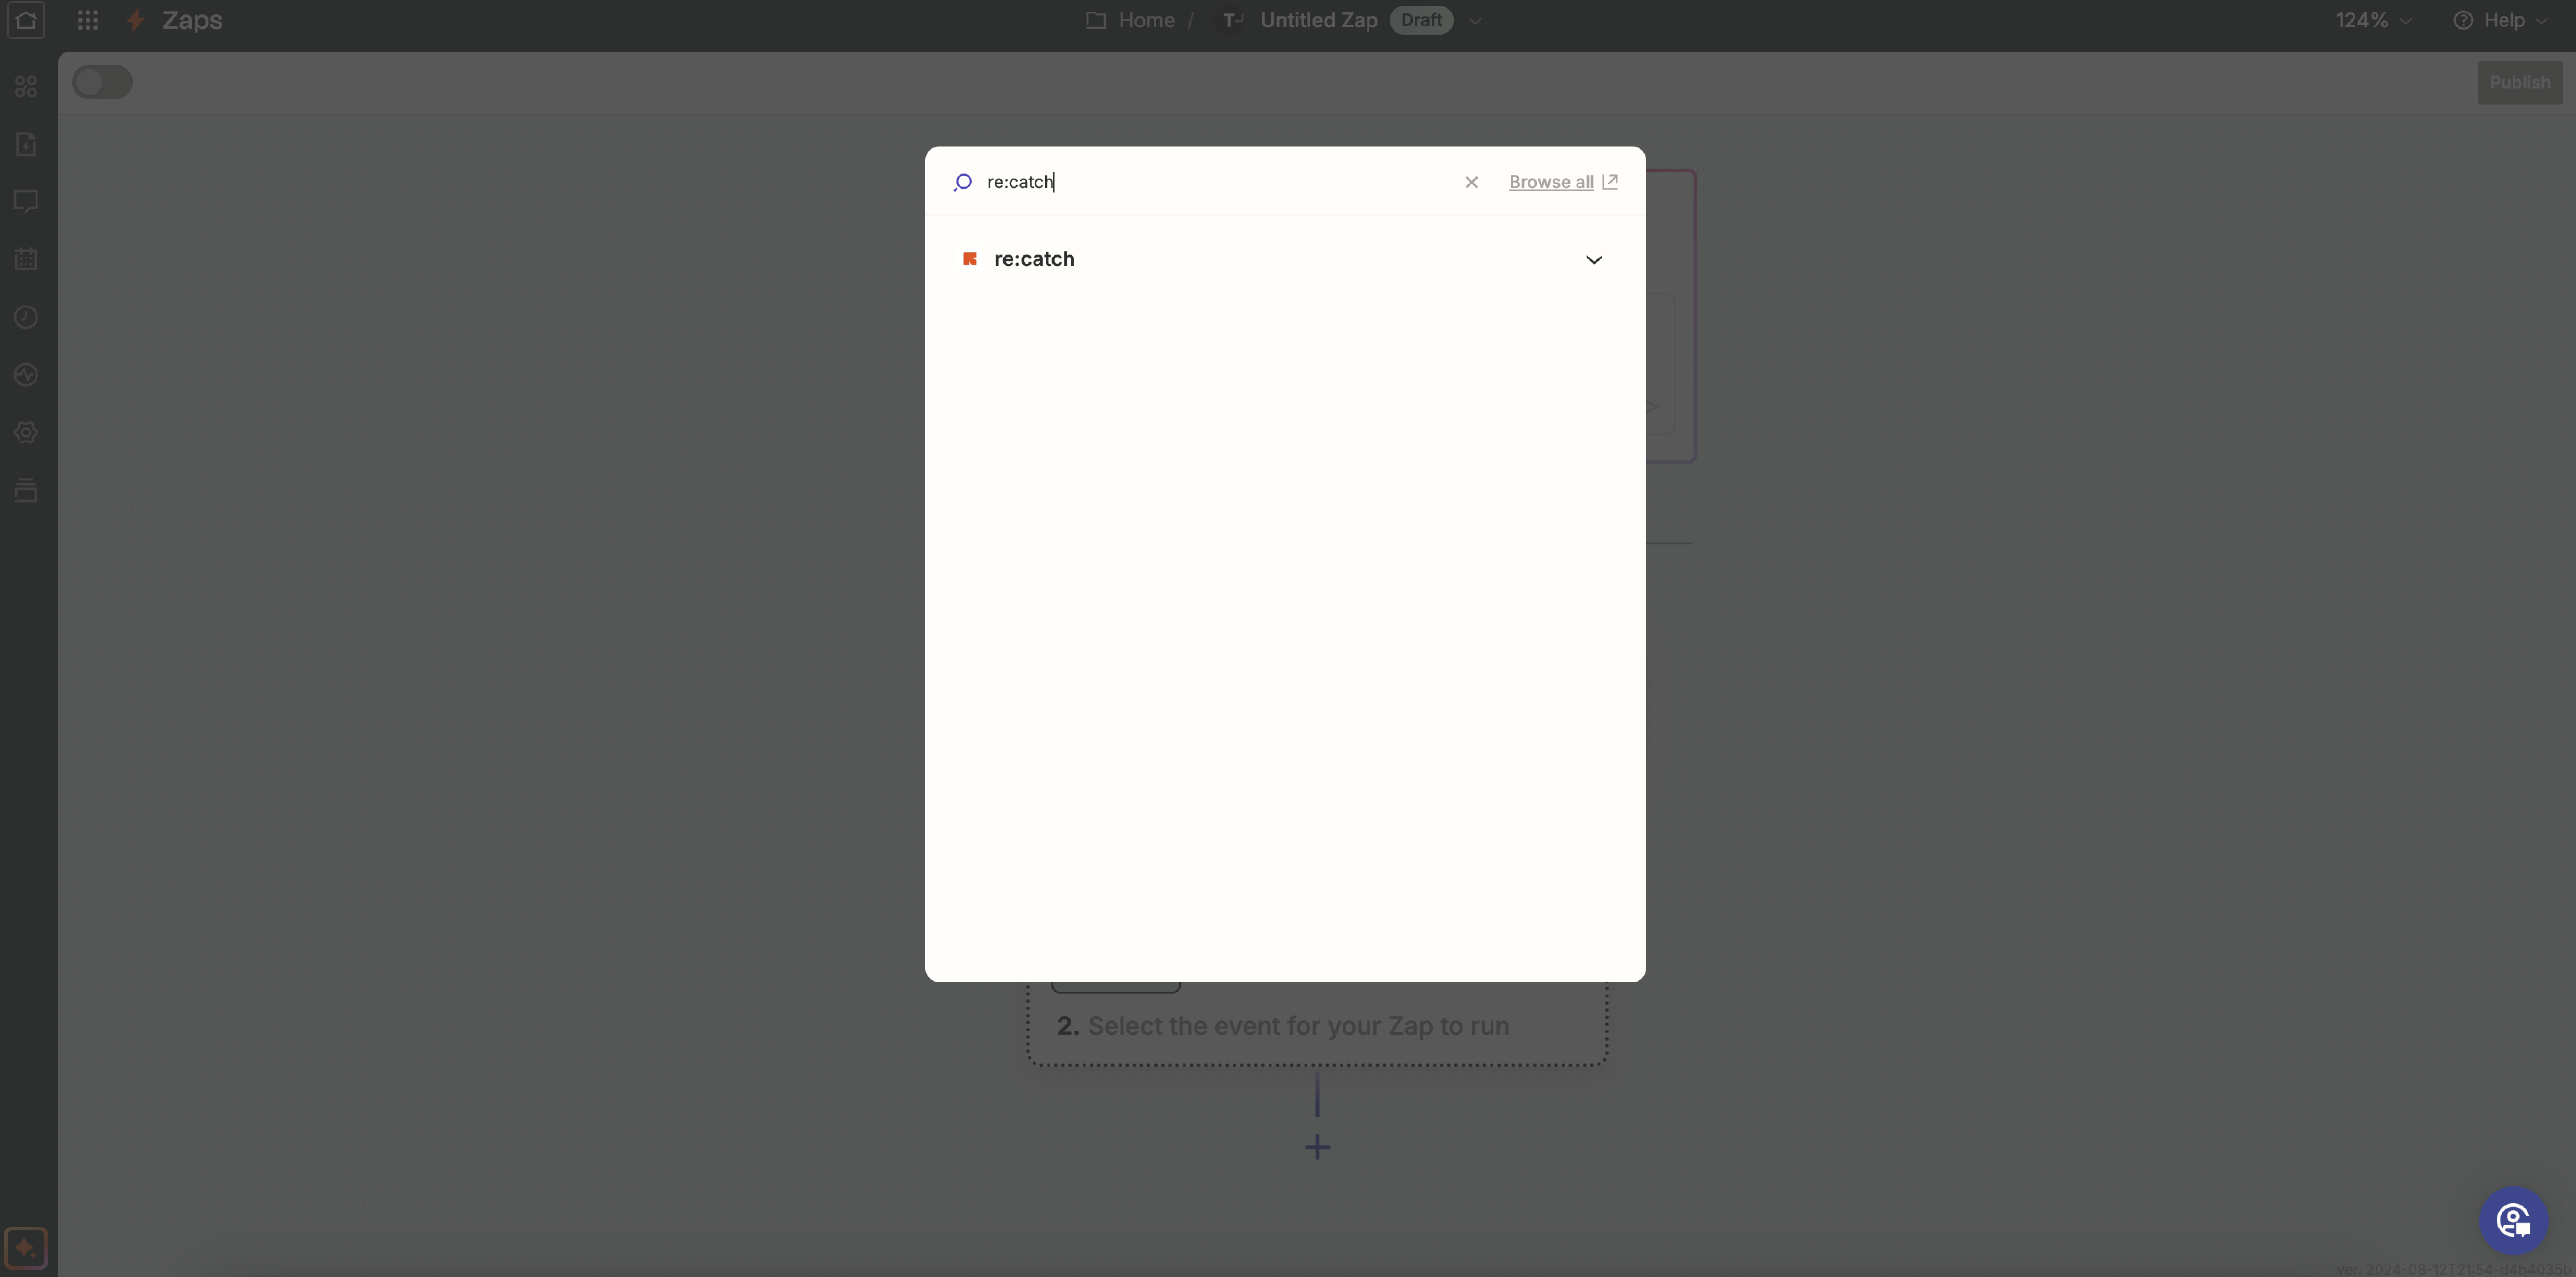This screenshot has height=1277, width=2576.
Task: Open the support chat bubble
Action: [x=2513, y=1220]
